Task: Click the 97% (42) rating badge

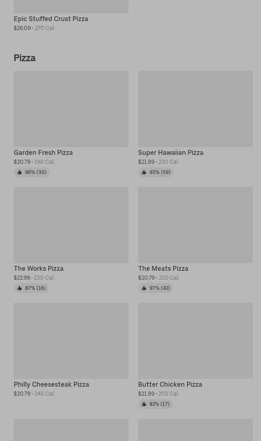Action: (x=156, y=288)
